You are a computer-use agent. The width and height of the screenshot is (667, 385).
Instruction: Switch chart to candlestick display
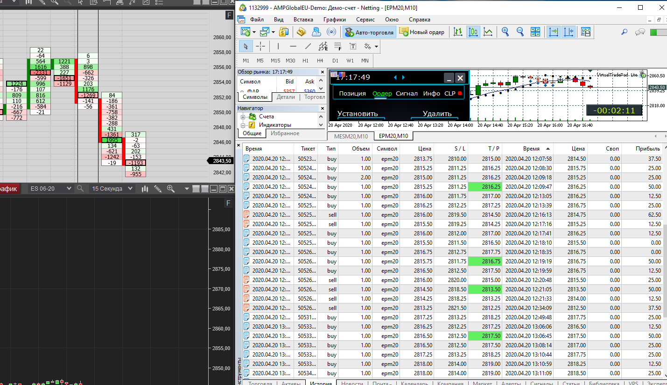[x=473, y=32]
